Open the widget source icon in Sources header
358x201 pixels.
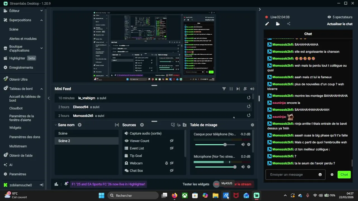click(x=173, y=125)
